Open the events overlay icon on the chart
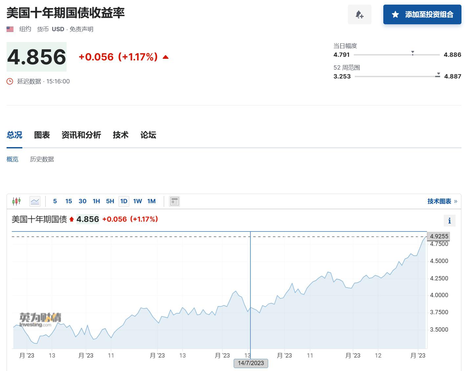Image resolution: width=468 pixels, height=371 pixels. [x=174, y=201]
